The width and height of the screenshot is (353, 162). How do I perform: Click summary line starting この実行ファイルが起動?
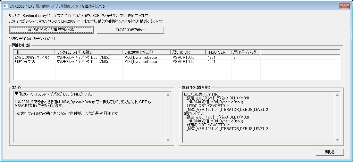click(67, 113)
